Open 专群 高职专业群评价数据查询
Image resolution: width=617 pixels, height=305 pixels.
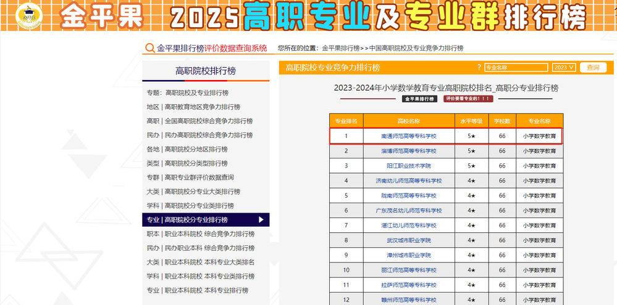click(190, 177)
